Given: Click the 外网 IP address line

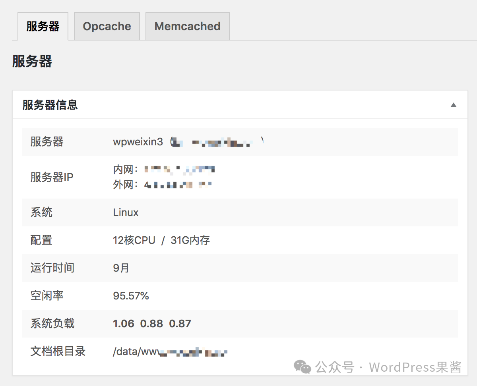Looking at the screenshot, I should (163, 185).
